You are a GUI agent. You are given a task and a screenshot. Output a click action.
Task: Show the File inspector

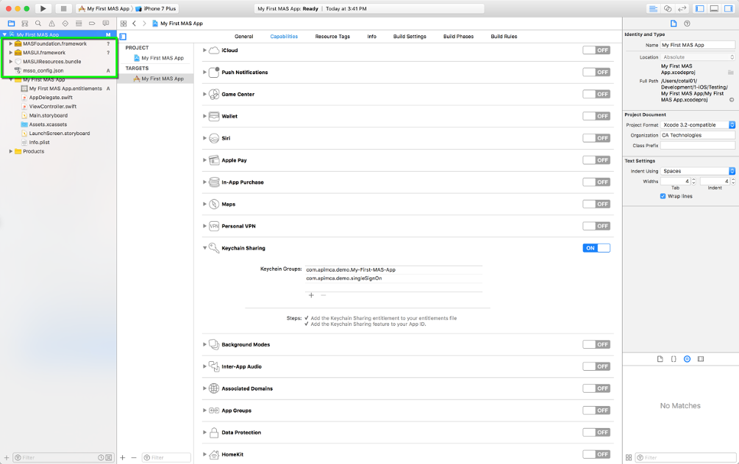674,23
